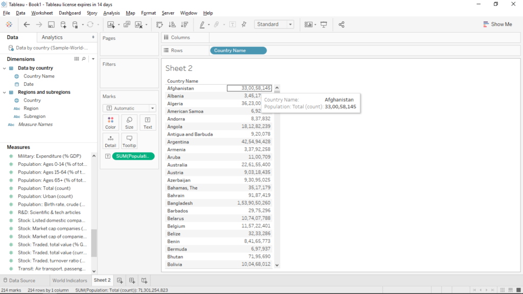
Task: Open the Size mark card
Action: (129, 122)
